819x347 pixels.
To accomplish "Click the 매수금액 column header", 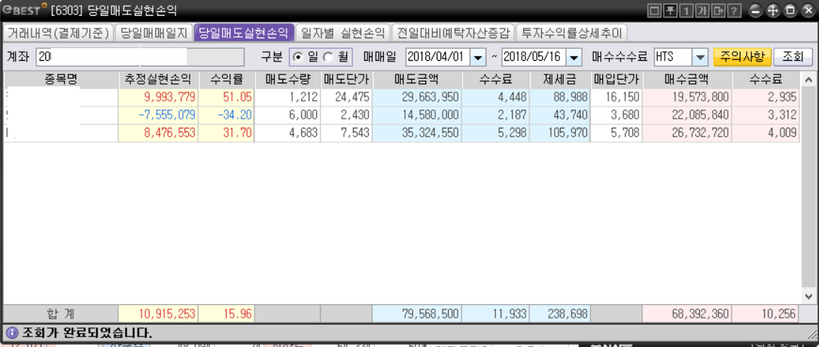I will [x=688, y=80].
